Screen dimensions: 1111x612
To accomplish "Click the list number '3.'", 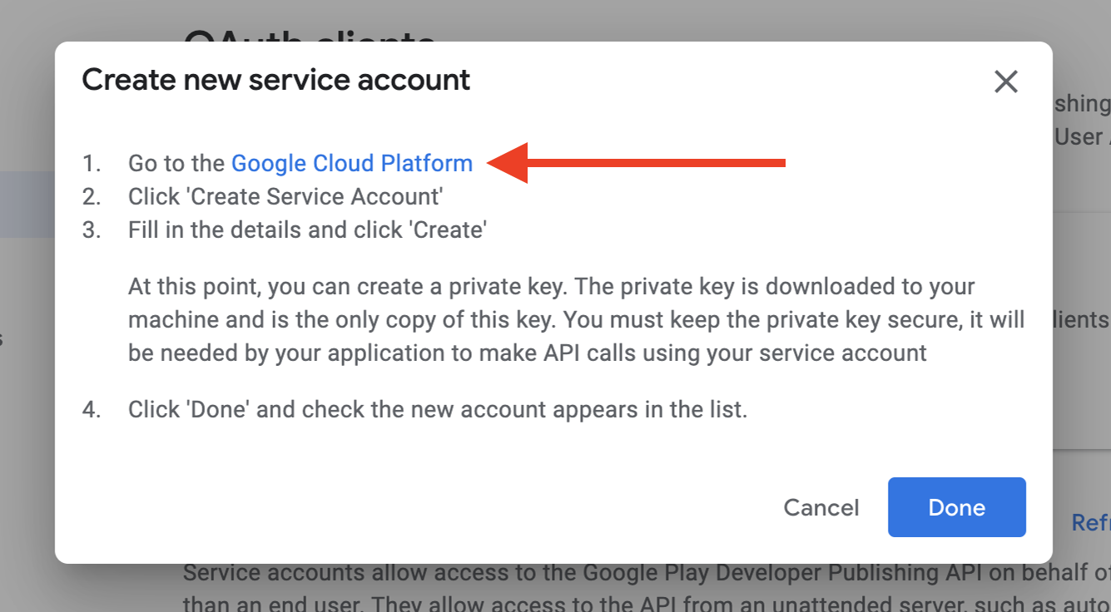I will click(92, 230).
